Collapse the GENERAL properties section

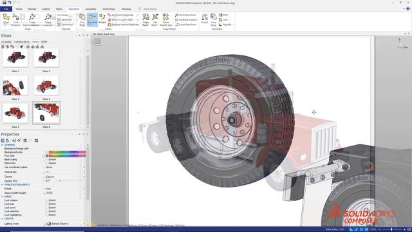(2, 145)
